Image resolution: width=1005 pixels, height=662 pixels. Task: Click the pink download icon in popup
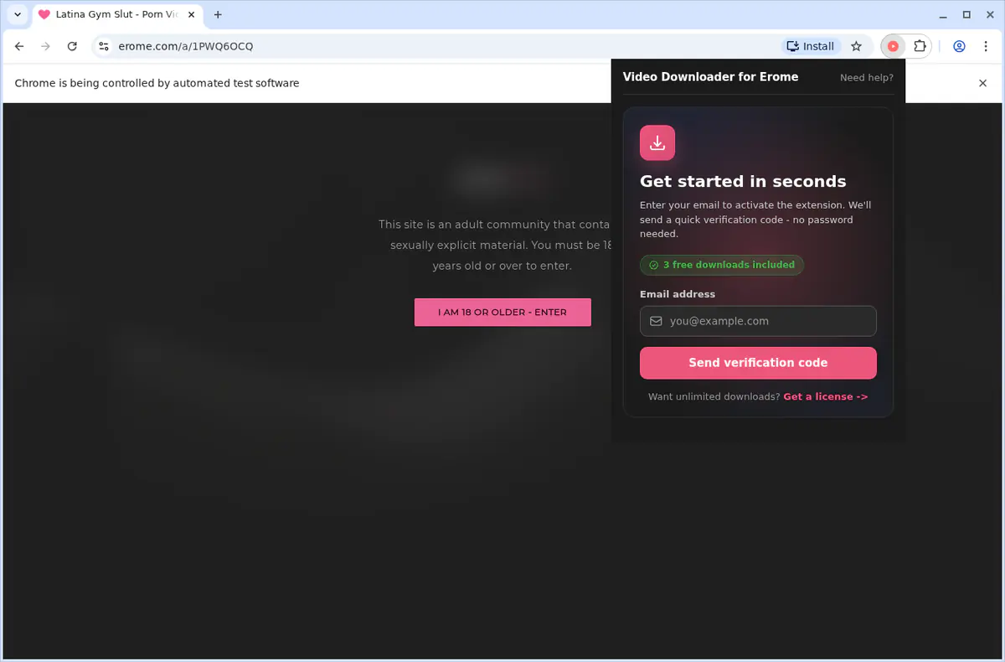click(x=657, y=142)
